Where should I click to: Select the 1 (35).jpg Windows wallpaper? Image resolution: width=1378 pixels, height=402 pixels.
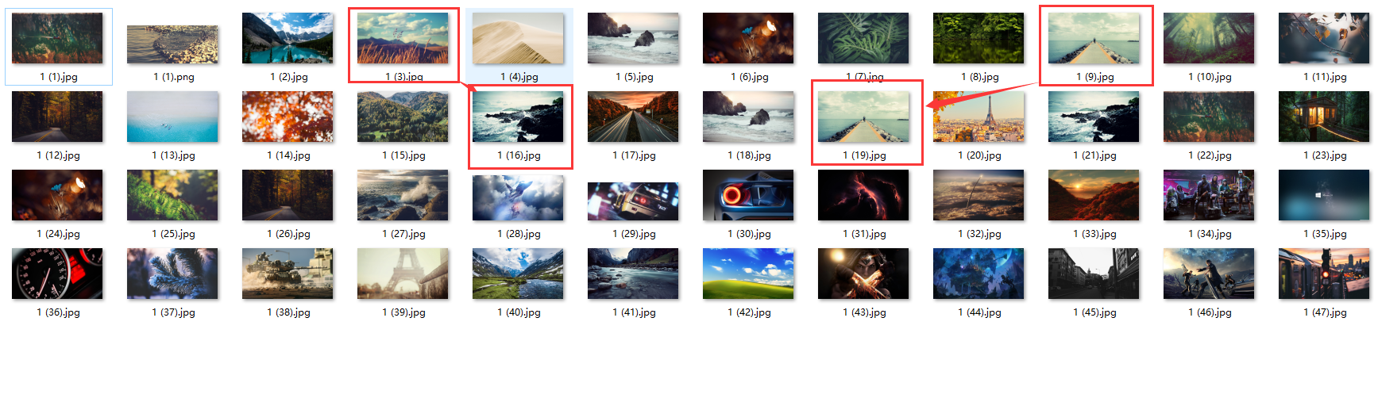(1324, 195)
